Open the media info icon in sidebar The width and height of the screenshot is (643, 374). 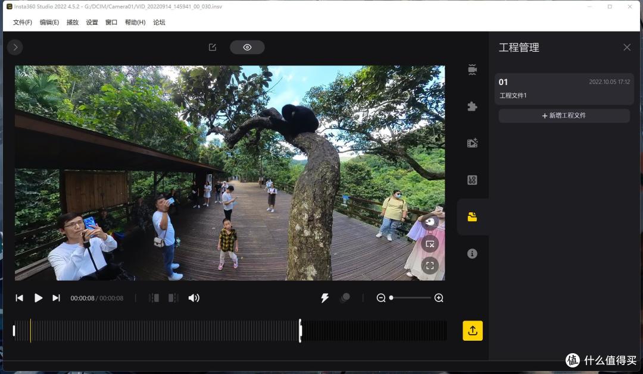coord(472,253)
